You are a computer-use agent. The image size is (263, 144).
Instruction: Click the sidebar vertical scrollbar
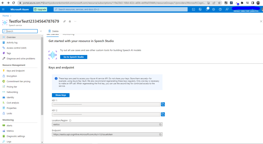pyautogui.click(x=42, y=76)
